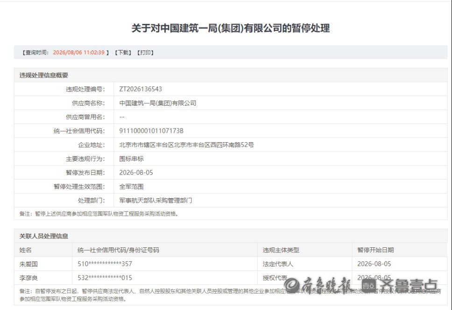This screenshot has width=452, height=310.
Task: Click the 统一社会信用代码 label in summary
Action: (x=79, y=131)
